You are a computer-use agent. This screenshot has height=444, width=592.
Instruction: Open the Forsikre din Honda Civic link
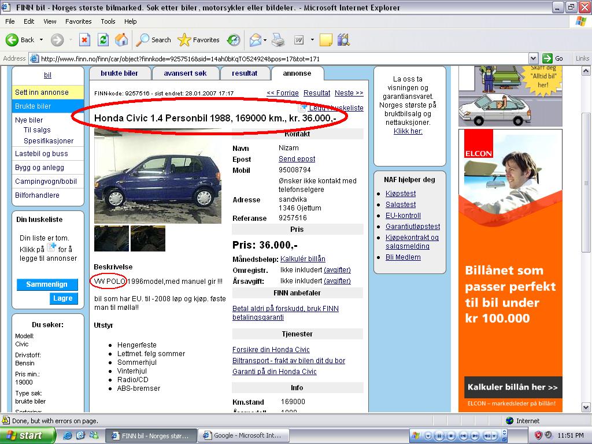pos(271,350)
